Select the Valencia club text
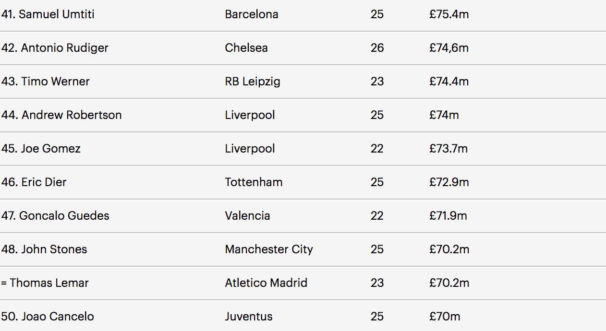This screenshot has height=331, width=606. pyautogui.click(x=247, y=216)
